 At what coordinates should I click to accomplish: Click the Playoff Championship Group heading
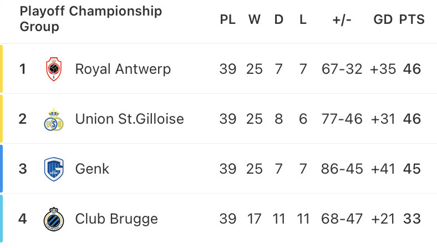click(91, 19)
